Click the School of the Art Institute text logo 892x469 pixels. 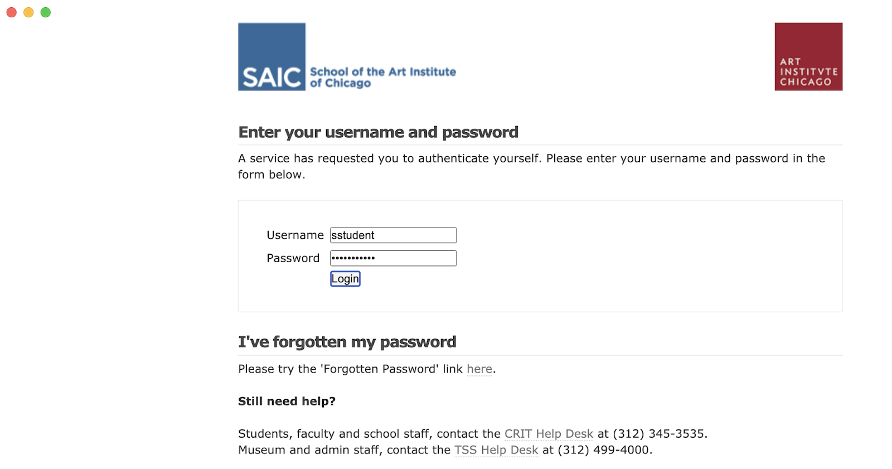point(382,77)
